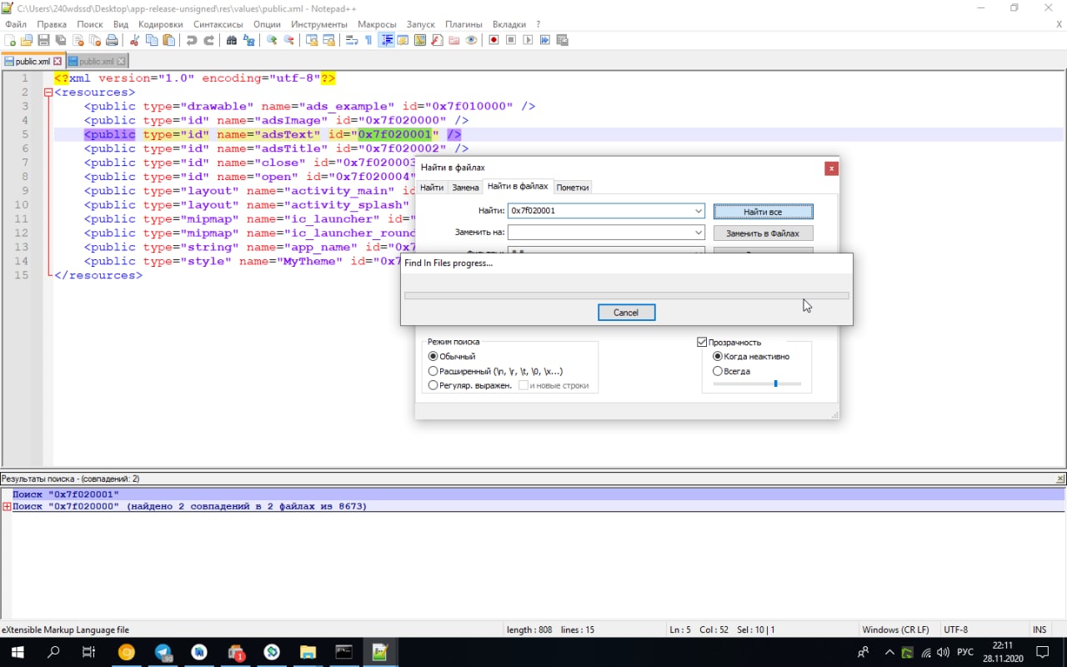Toggle file monitoring eye icon
The image size is (1067, 667).
472,40
